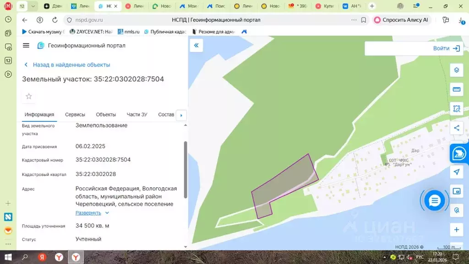Center map on my location arrow
469x264 pixels.
click(456, 172)
